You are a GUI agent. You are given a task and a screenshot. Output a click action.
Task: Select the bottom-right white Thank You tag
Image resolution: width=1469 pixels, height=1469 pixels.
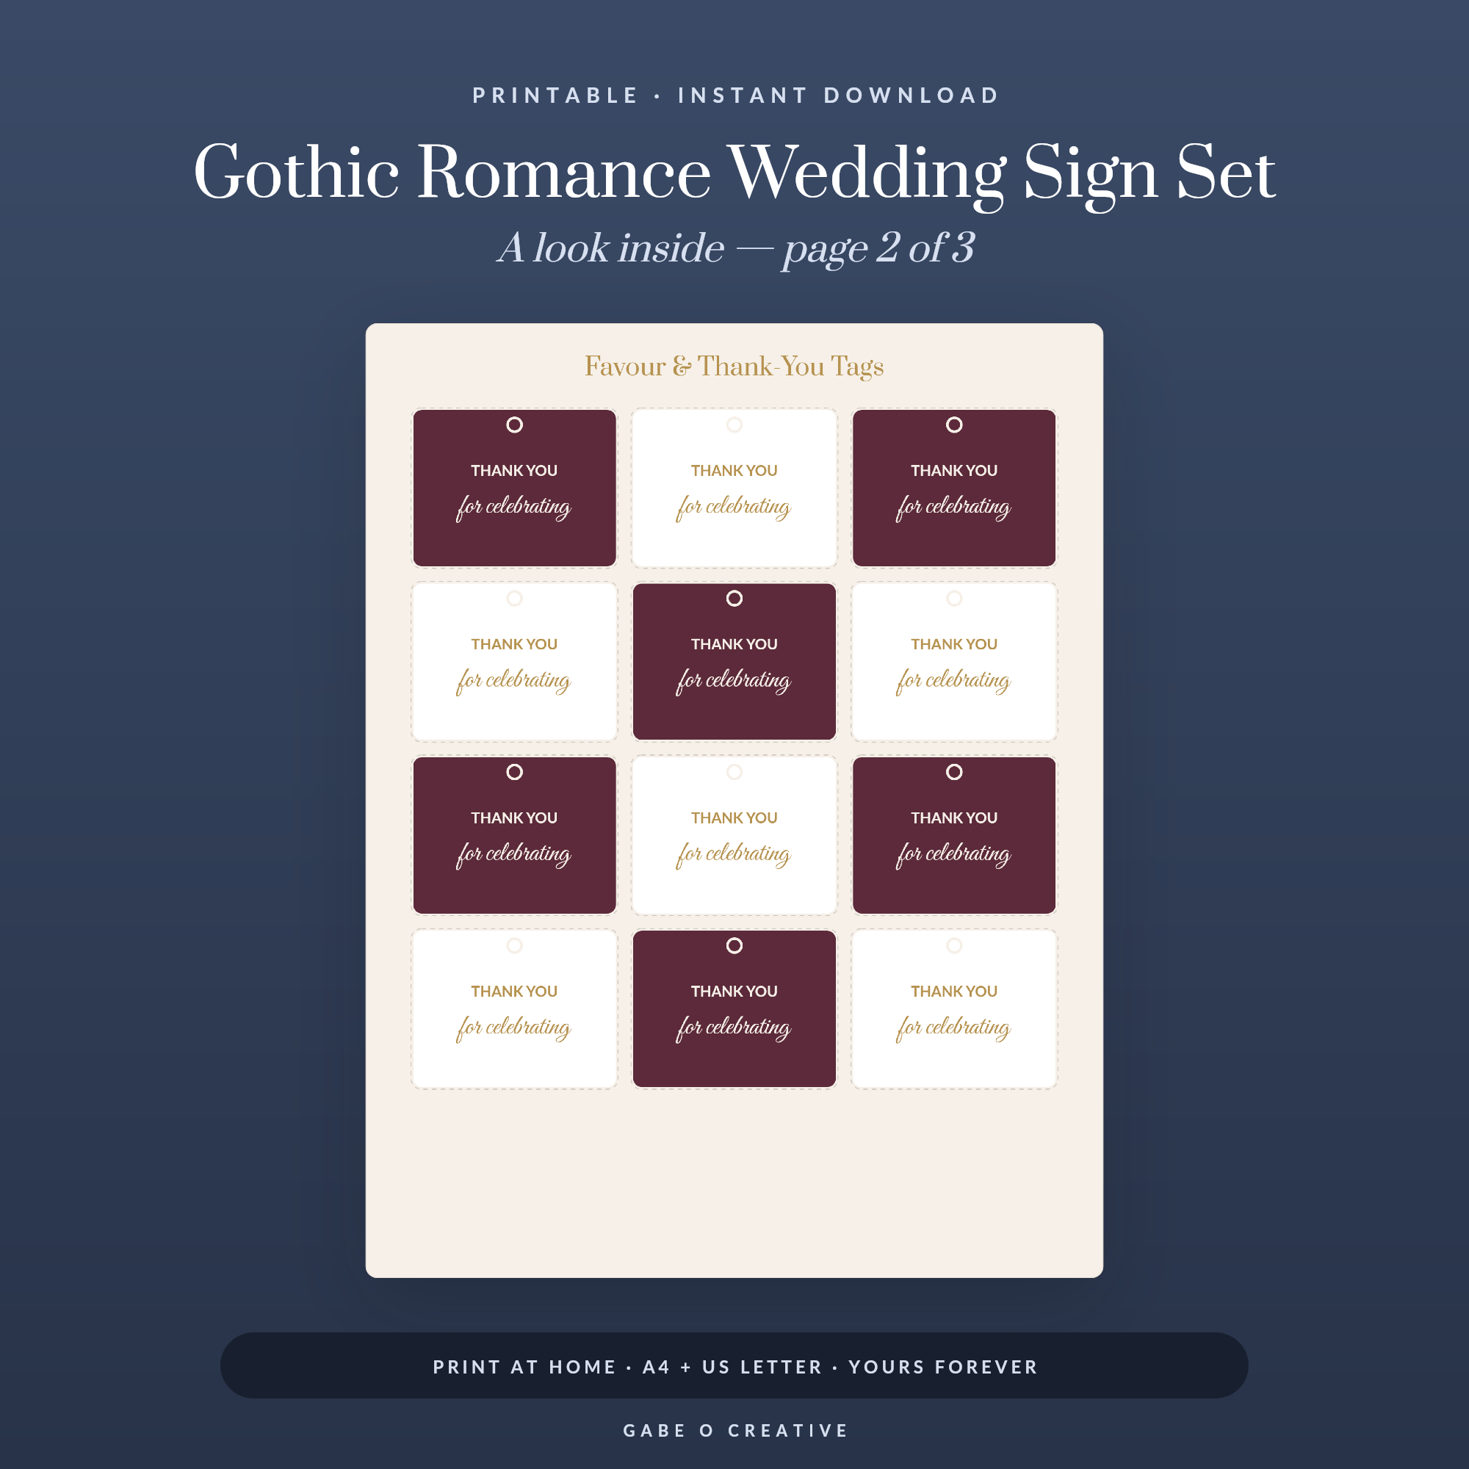954,1009
